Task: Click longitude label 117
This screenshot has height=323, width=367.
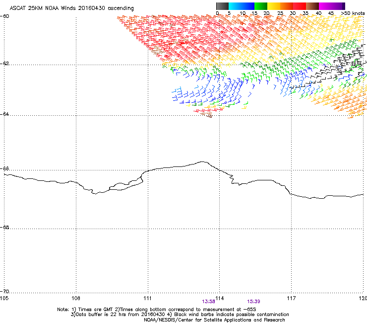Action: click(x=292, y=298)
